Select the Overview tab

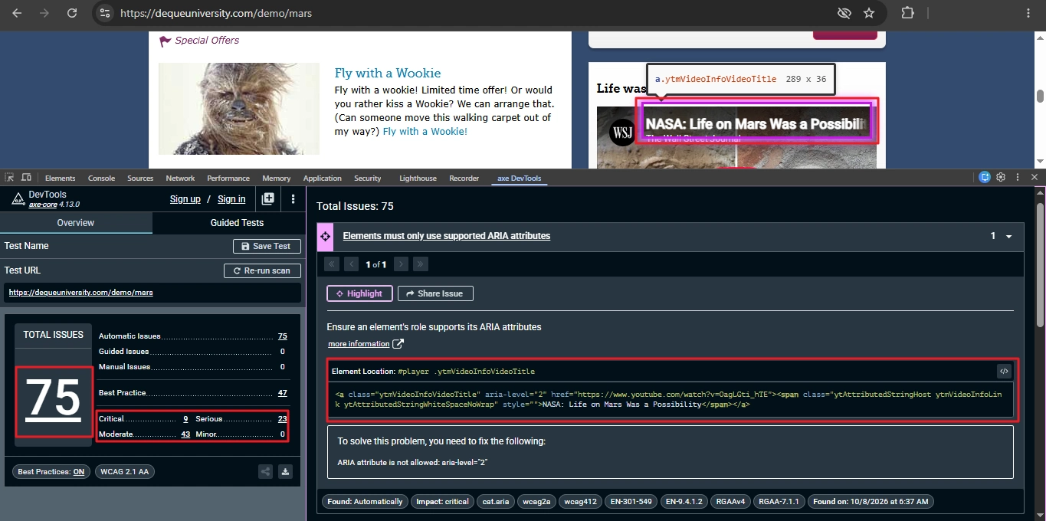pyautogui.click(x=76, y=223)
